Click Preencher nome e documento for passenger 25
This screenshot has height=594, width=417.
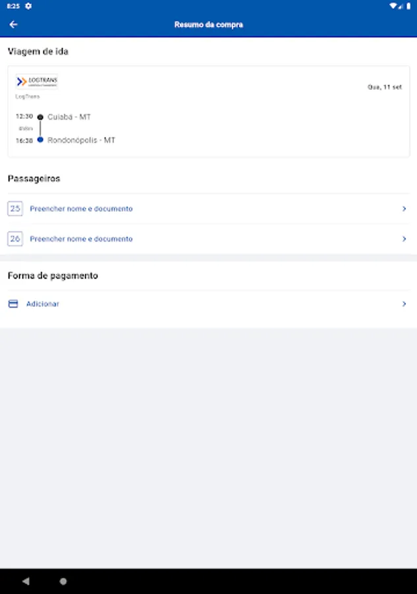tap(81, 209)
